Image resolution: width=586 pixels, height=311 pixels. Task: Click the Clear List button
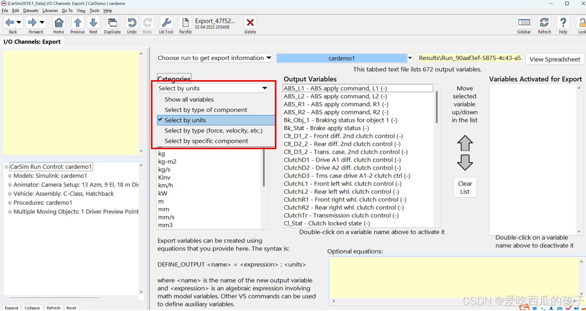[465, 187]
